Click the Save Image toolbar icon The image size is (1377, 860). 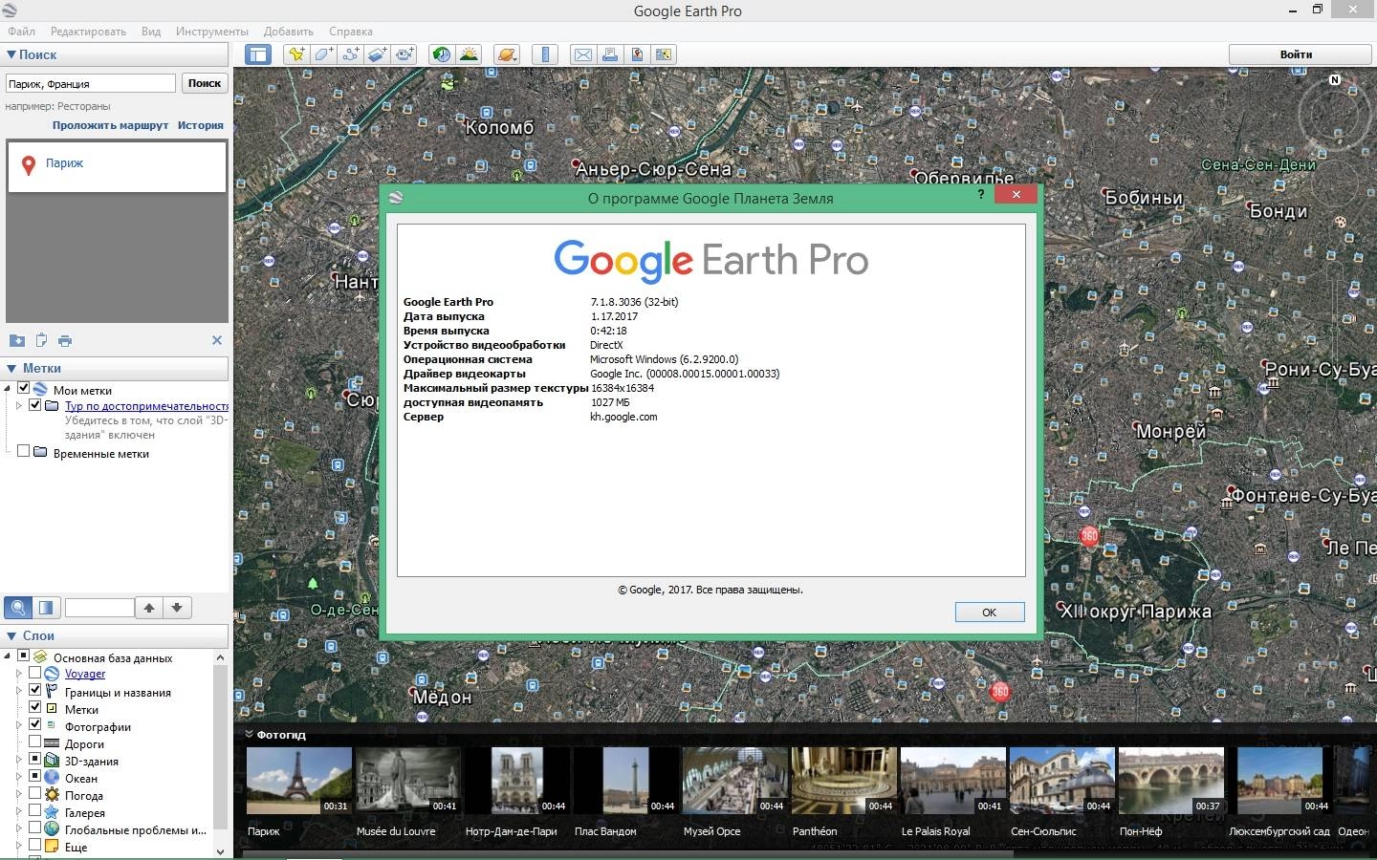(x=636, y=54)
